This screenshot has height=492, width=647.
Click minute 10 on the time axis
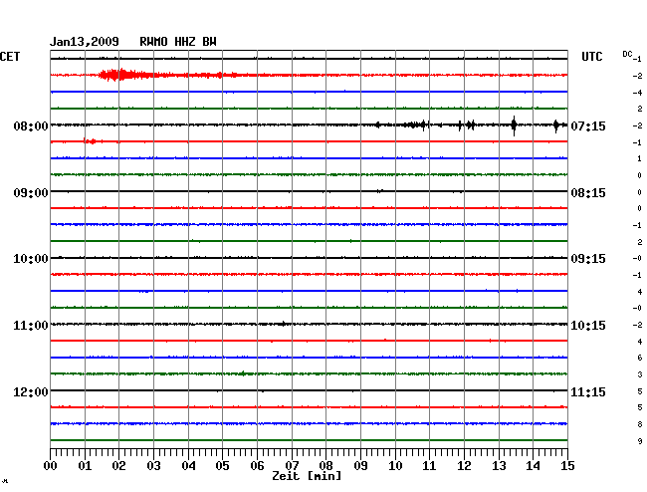pyautogui.click(x=395, y=465)
